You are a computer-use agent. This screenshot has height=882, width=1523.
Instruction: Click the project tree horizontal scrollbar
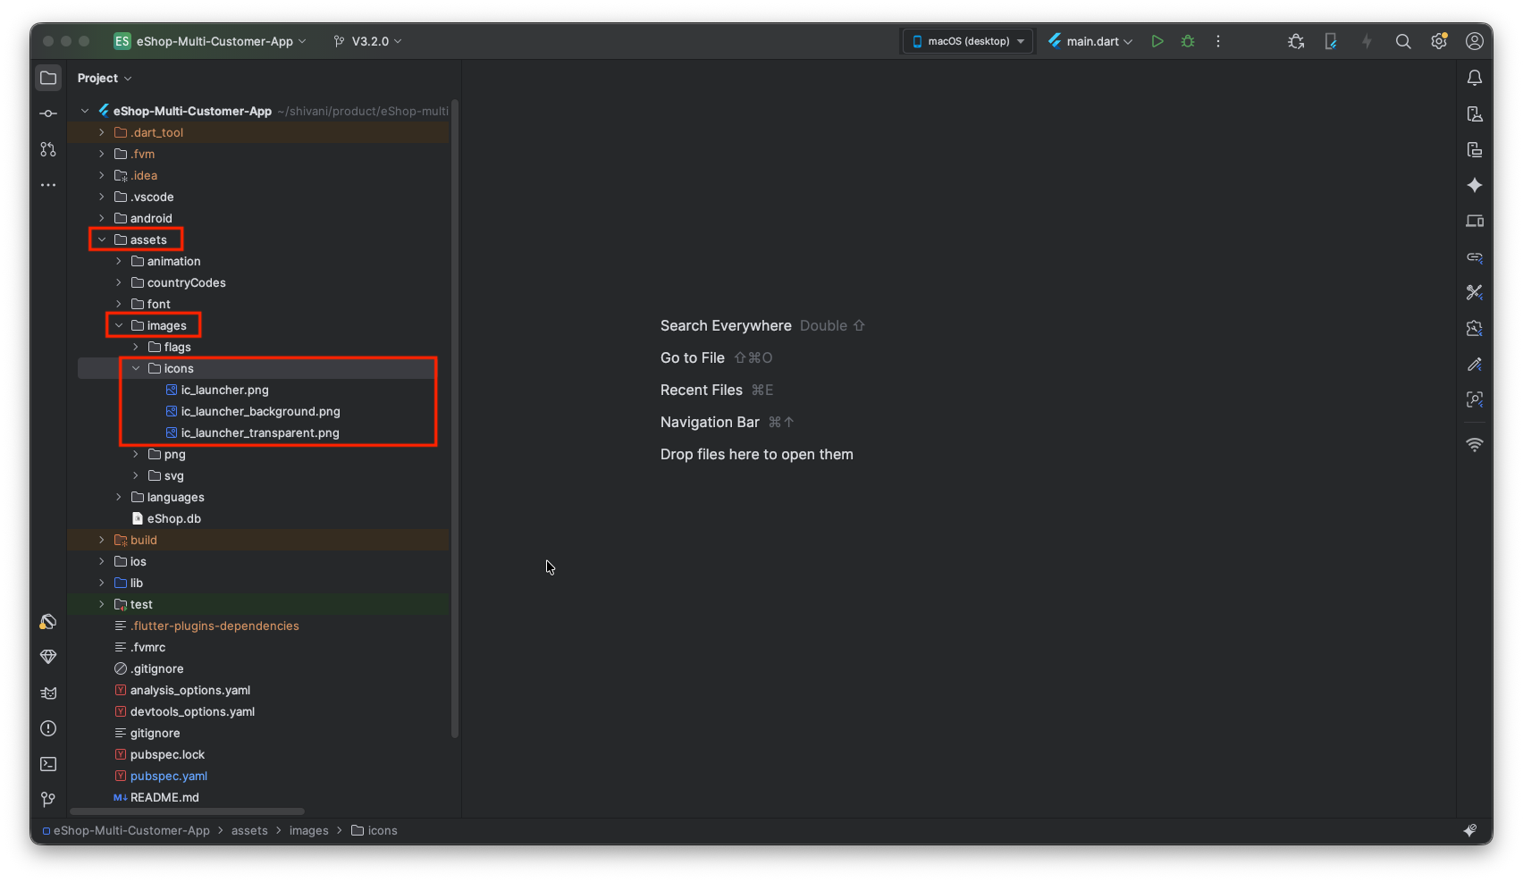pyautogui.click(x=187, y=811)
